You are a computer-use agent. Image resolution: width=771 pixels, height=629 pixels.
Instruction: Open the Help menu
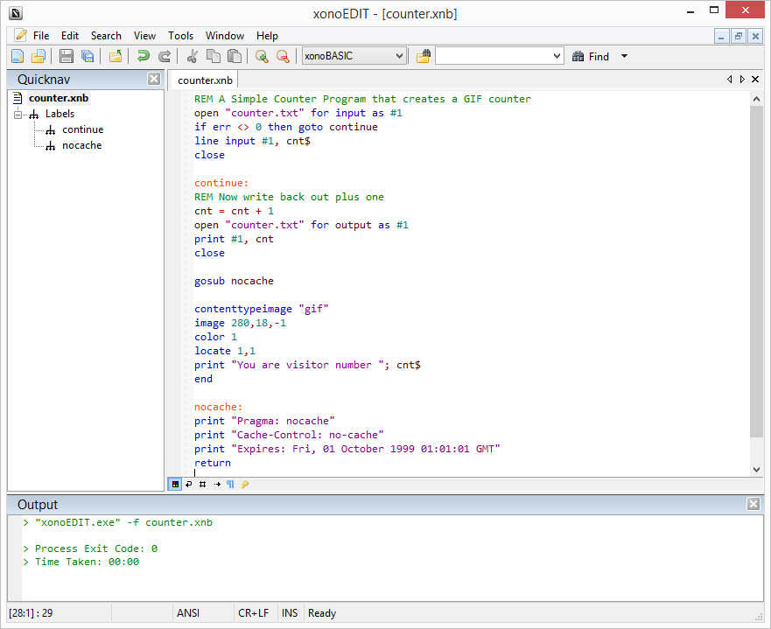(x=267, y=36)
